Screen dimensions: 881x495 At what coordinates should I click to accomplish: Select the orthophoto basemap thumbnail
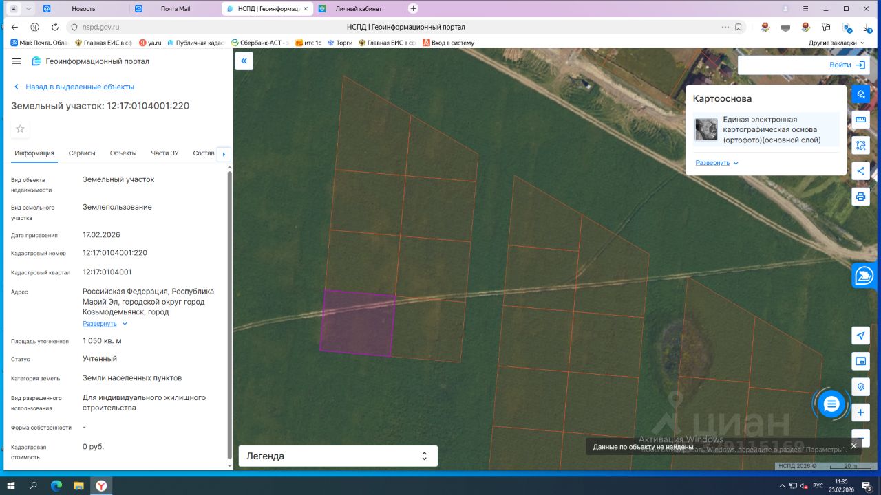tap(705, 129)
